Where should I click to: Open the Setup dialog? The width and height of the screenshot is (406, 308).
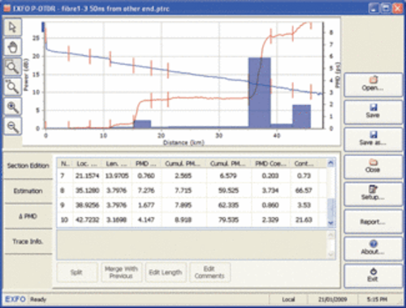tap(373, 194)
